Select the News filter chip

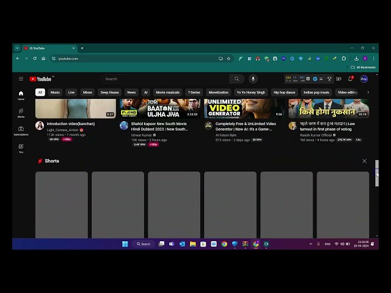(131, 92)
